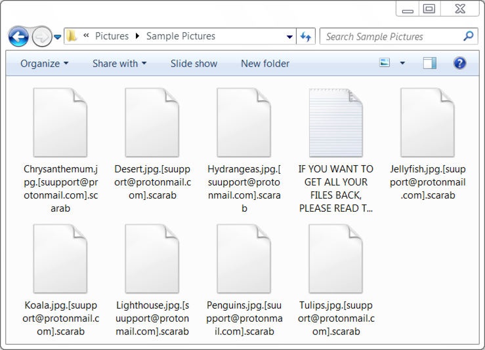Select the Jellyfish.jpg scarab file icon

click(428, 123)
